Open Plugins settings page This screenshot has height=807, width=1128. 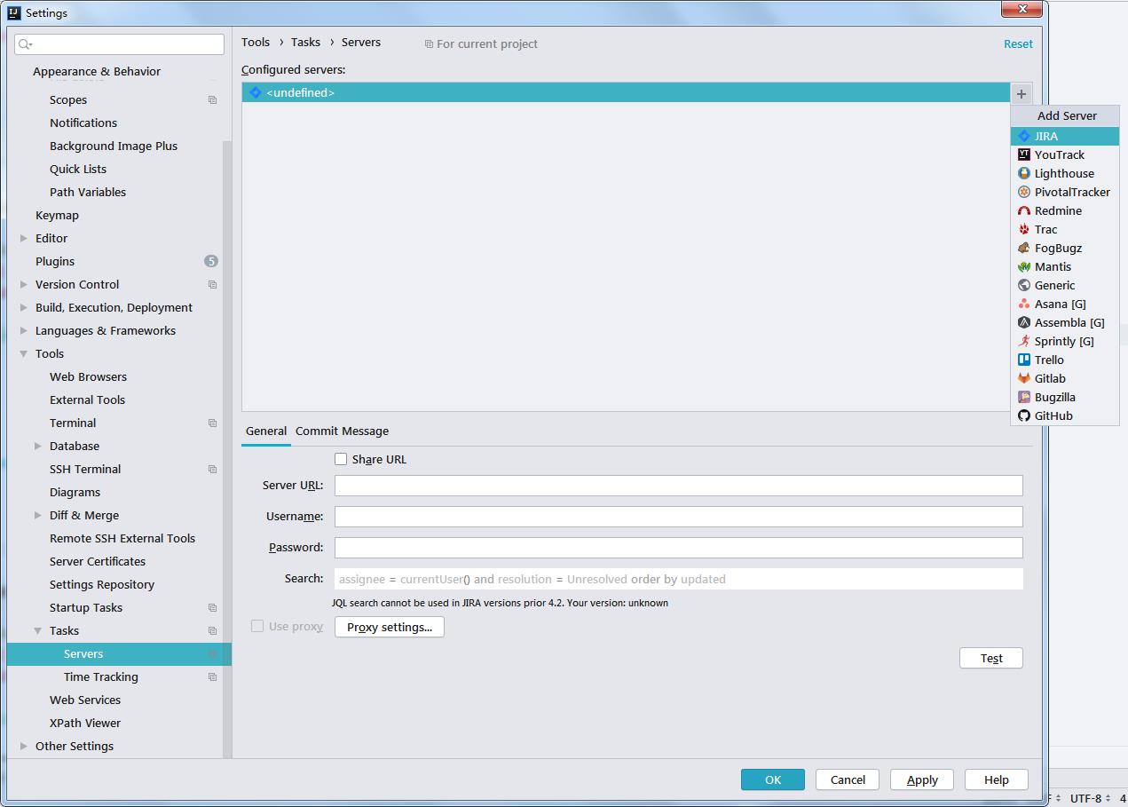(x=55, y=261)
